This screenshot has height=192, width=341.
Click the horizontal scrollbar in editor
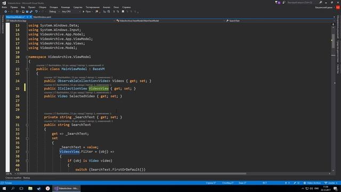click(x=133, y=174)
